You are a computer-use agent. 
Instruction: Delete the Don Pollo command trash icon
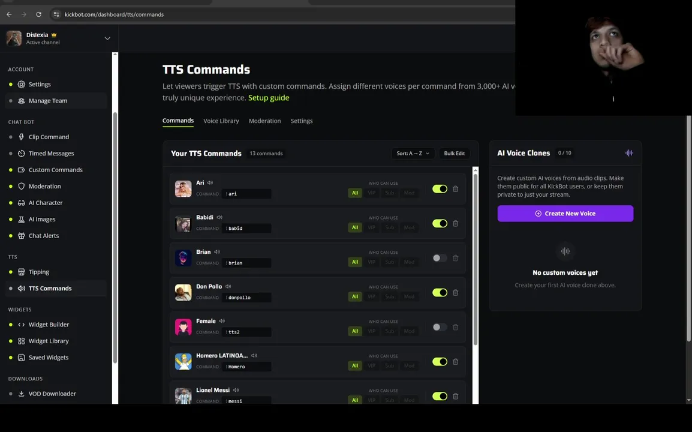[456, 292]
